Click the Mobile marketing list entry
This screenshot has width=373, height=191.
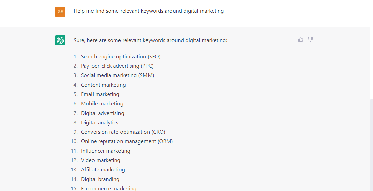tap(102, 104)
